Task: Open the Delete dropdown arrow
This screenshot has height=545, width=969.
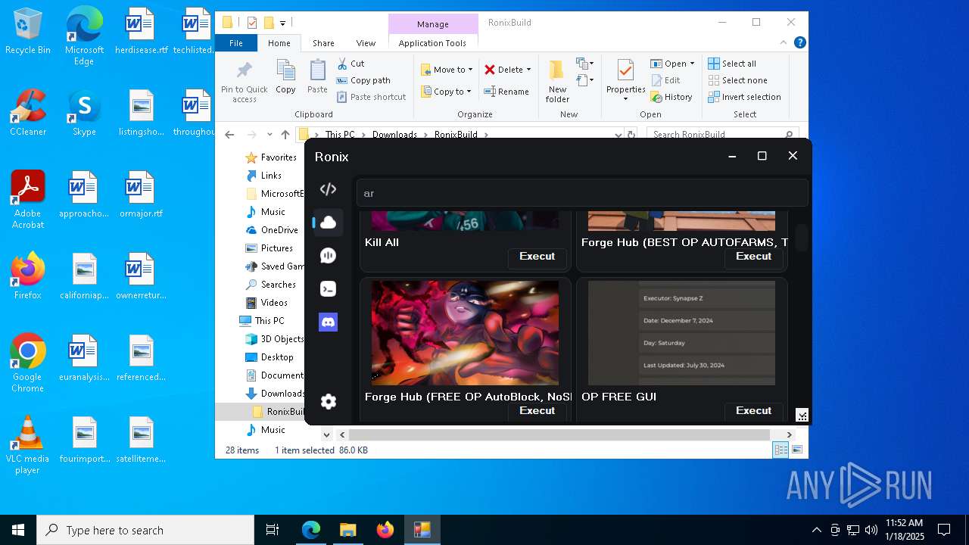Action: 528,70
